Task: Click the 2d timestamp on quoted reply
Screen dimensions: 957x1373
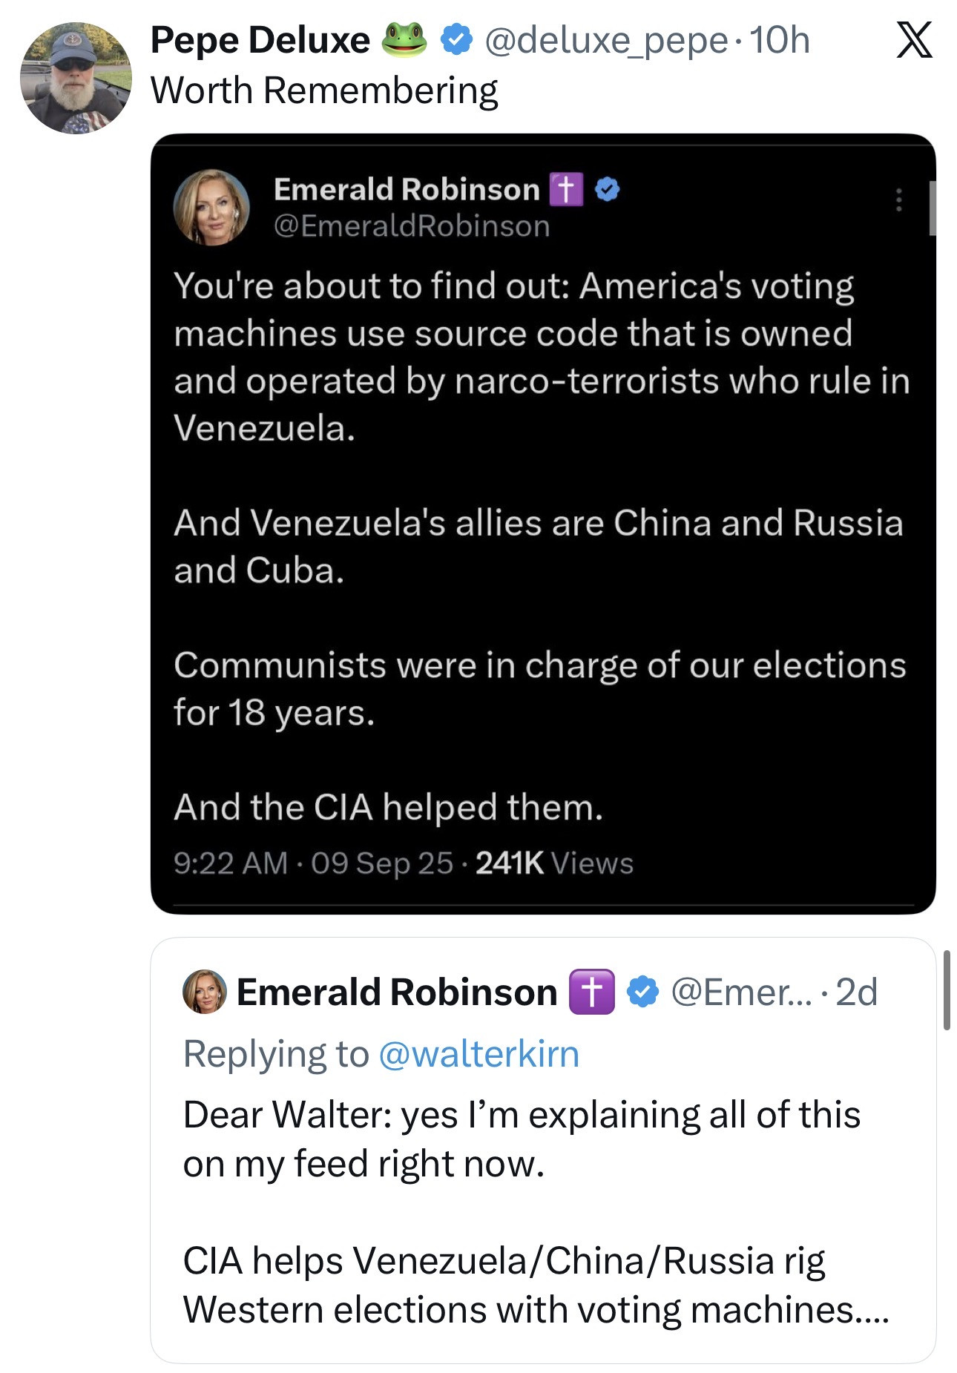Action: pyautogui.click(x=857, y=992)
